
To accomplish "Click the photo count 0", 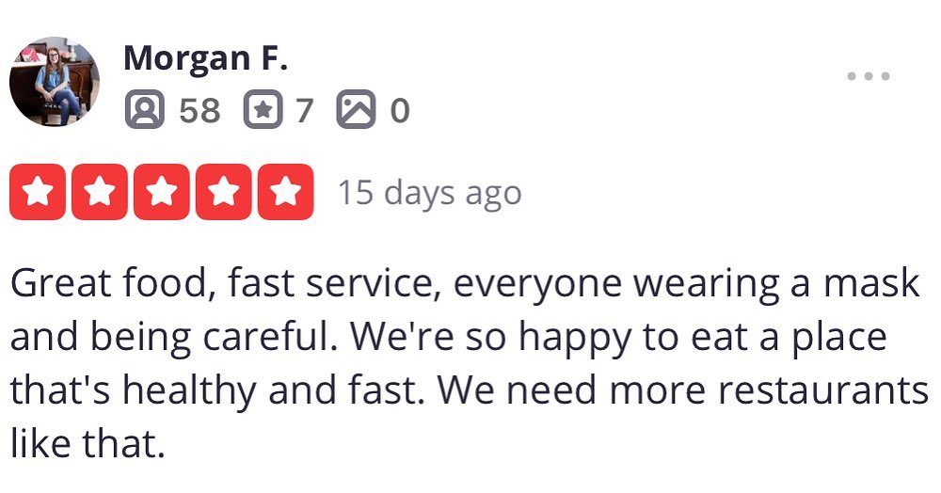I will (x=400, y=111).
